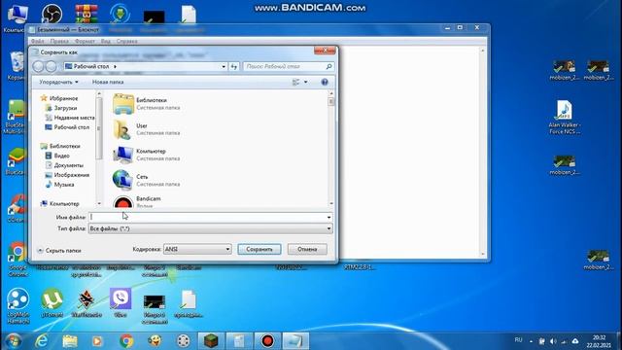Open the Файл menu in Notepad
The width and height of the screenshot is (622, 350).
click(x=38, y=41)
